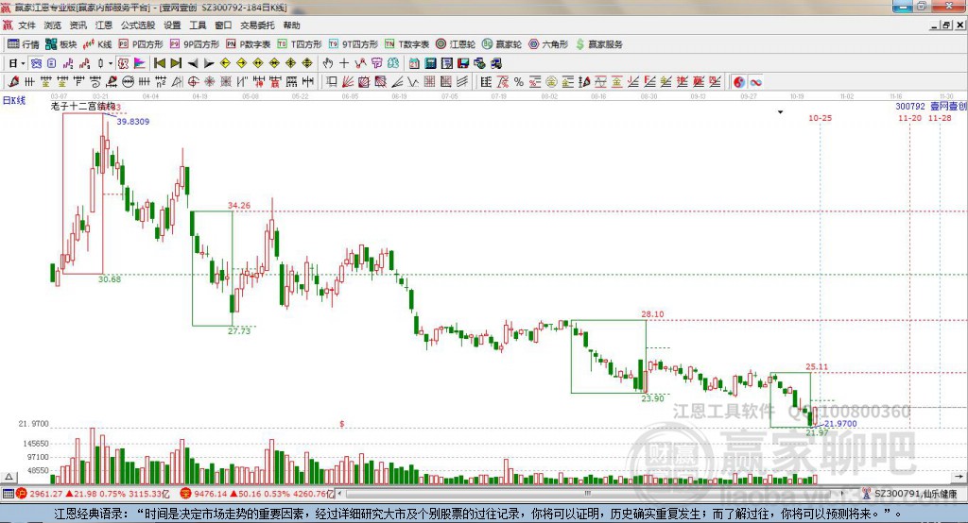968x523 pixels.
Task: Click the 深 index 9476.14 status entry
Action: [257, 494]
